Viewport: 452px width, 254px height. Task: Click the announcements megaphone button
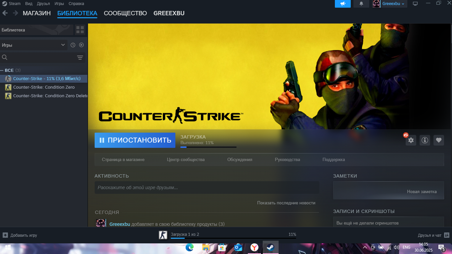click(343, 4)
